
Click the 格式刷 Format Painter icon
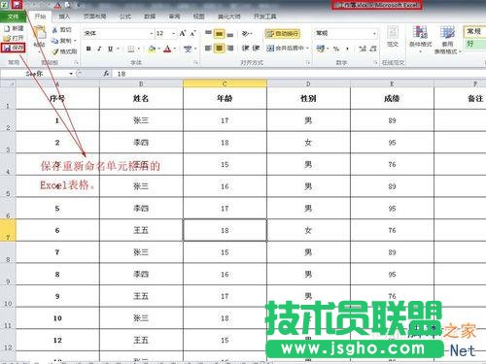(55, 51)
